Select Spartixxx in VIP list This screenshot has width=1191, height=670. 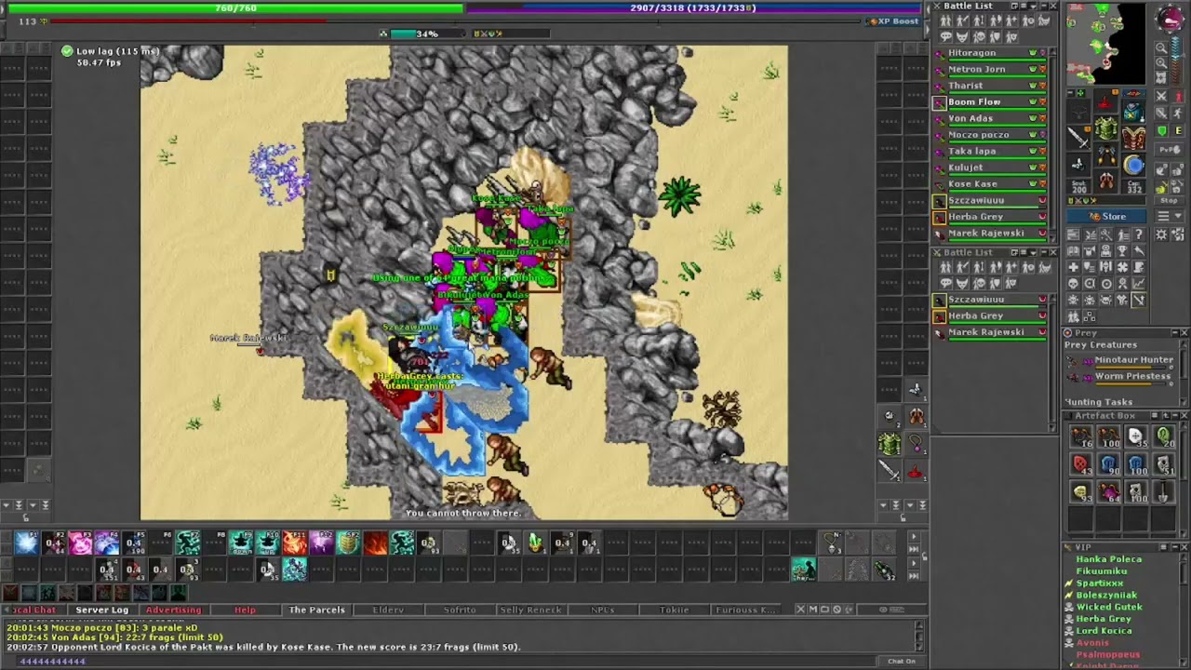pos(1099,583)
